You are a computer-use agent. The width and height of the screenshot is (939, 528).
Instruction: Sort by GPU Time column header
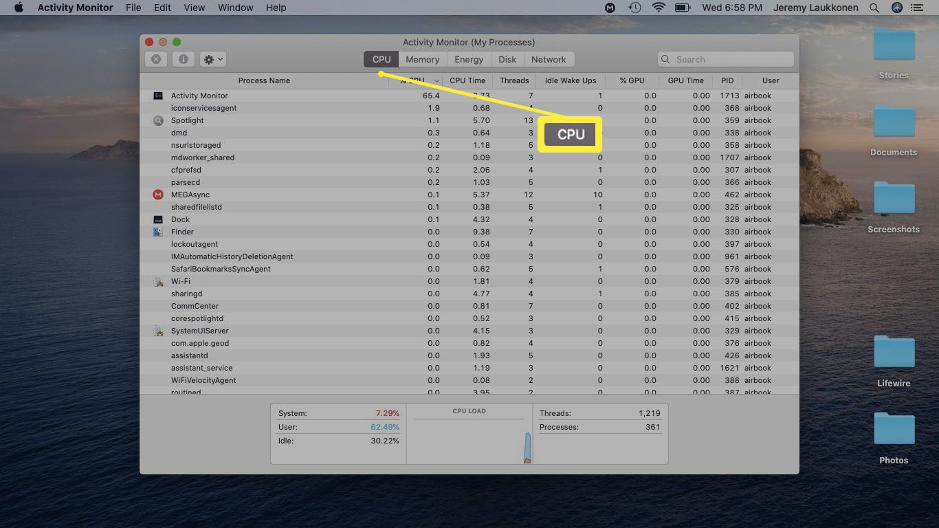[685, 80]
